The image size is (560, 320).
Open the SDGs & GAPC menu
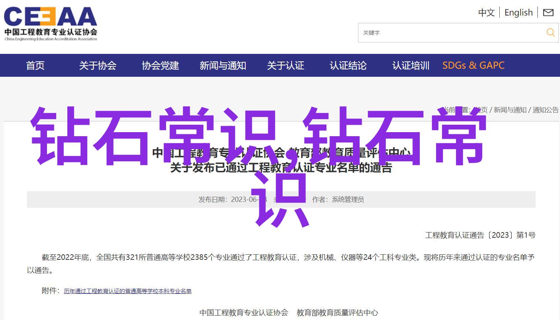tap(473, 65)
